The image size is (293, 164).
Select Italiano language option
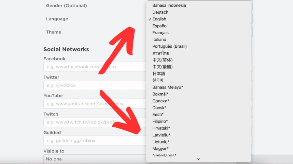point(159,40)
